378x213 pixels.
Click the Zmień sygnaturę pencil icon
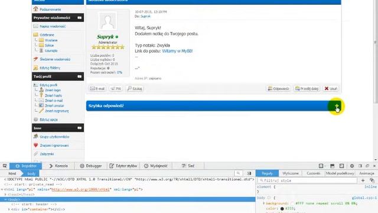(x=41, y=111)
